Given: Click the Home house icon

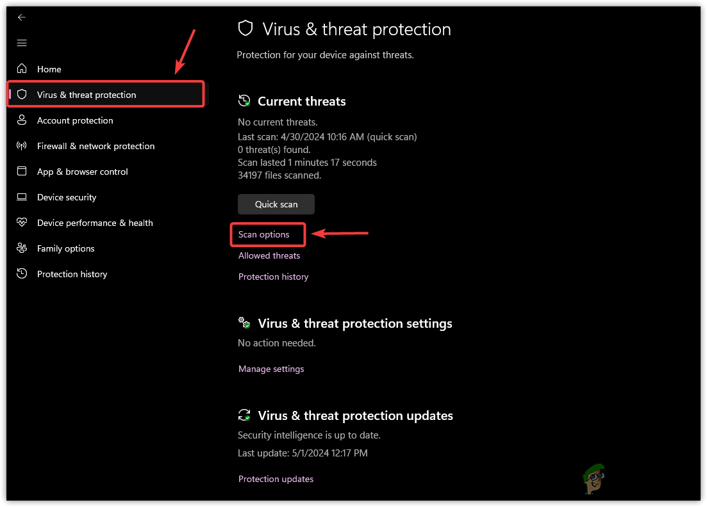Looking at the screenshot, I should coord(22,69).
